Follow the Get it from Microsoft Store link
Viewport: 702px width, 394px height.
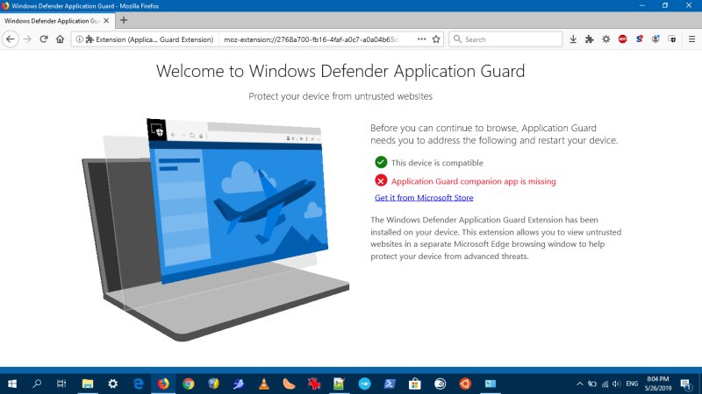(424, 198)
